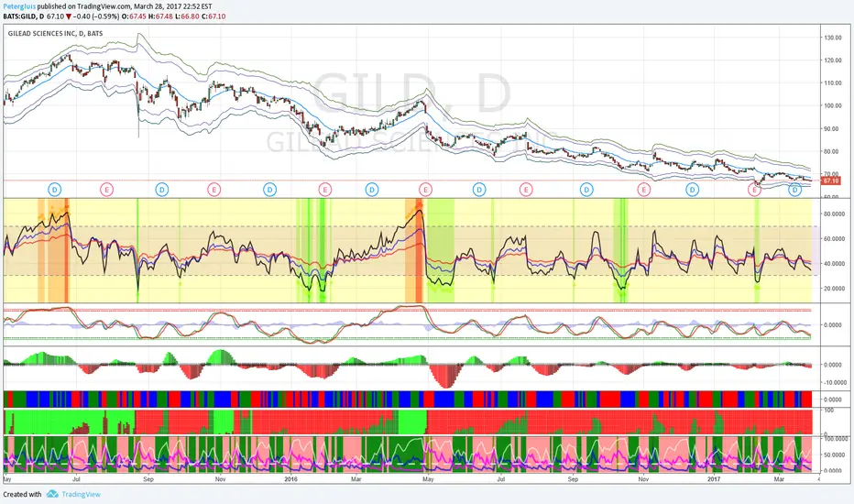The image size is (854, 504).
Task: Click the L:66.80 low value
Action: click(x=186, y=16)
